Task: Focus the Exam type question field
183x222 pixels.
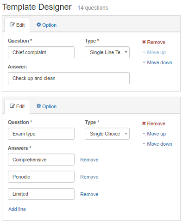Action: pos(41,134)
